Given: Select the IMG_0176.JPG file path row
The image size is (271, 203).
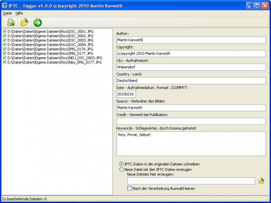Looking at the screenshot, I should point(50,49).
